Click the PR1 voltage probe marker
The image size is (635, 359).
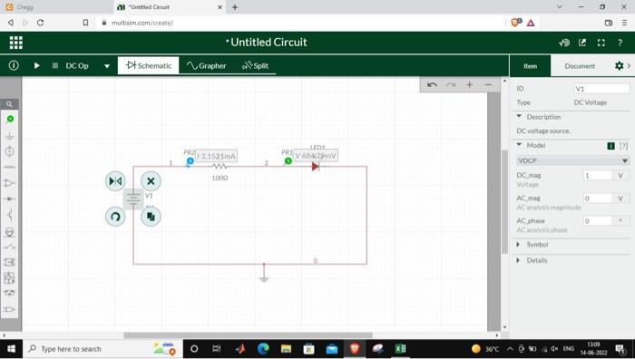[x=288, y=161]
